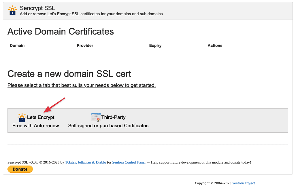
Task: Click the Domain column header
Action: click(x=17, y=45)
